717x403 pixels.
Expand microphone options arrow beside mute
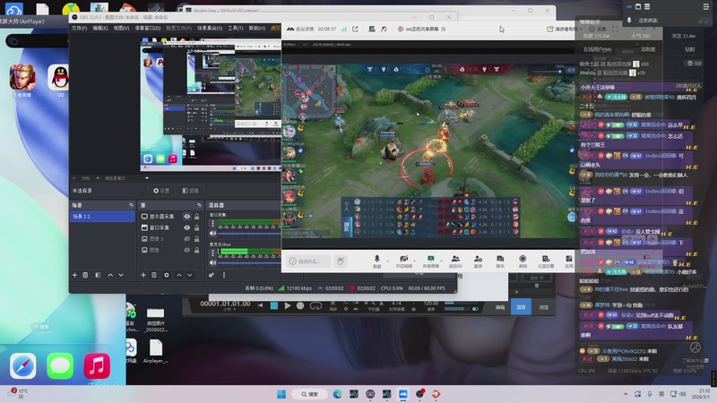[388, 261]
